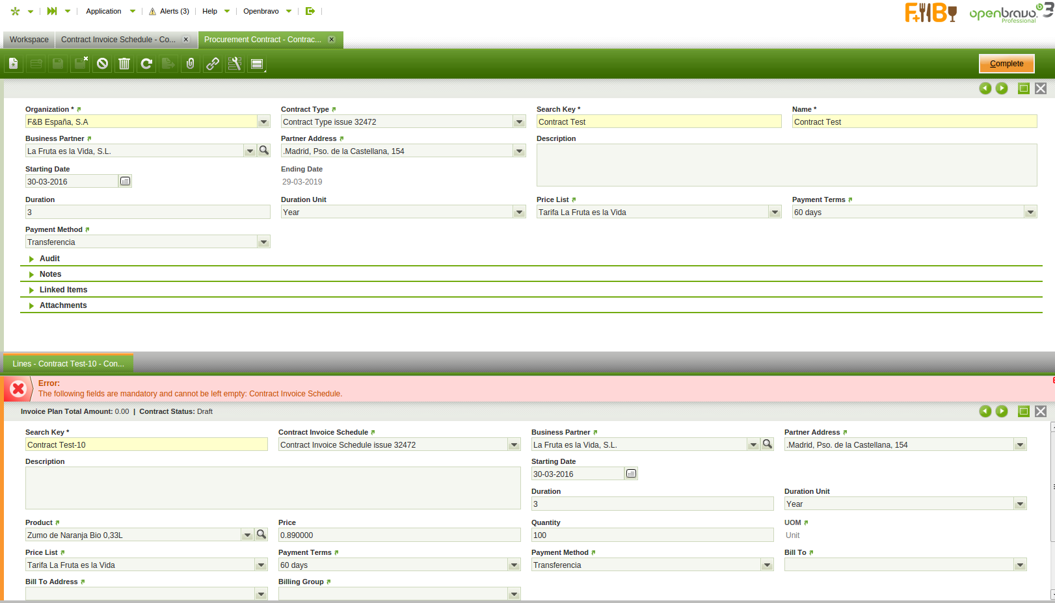Click the Product search magnifier icon
This screenshot has height=603, width=1055.
(x=261, y=535)
